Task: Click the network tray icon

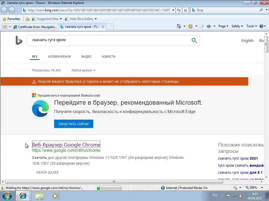Action: click(x=235, y=196)
